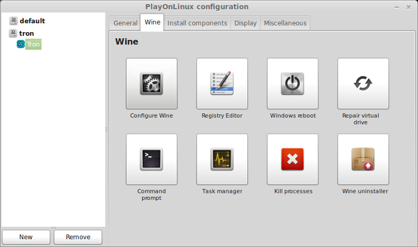
Task: Minimize the PlayOnLinux configuration window
Action: (397, 8)
